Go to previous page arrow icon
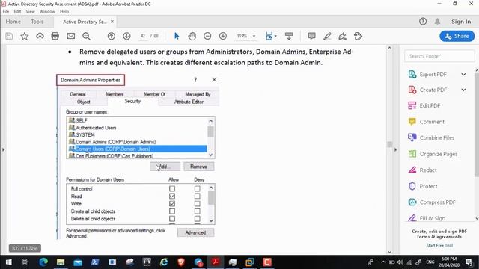Viewport: 479px width, 269px height. pos(112,36)
